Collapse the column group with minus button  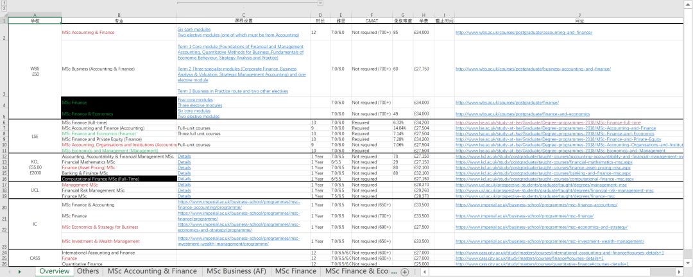tap(320, 3)
